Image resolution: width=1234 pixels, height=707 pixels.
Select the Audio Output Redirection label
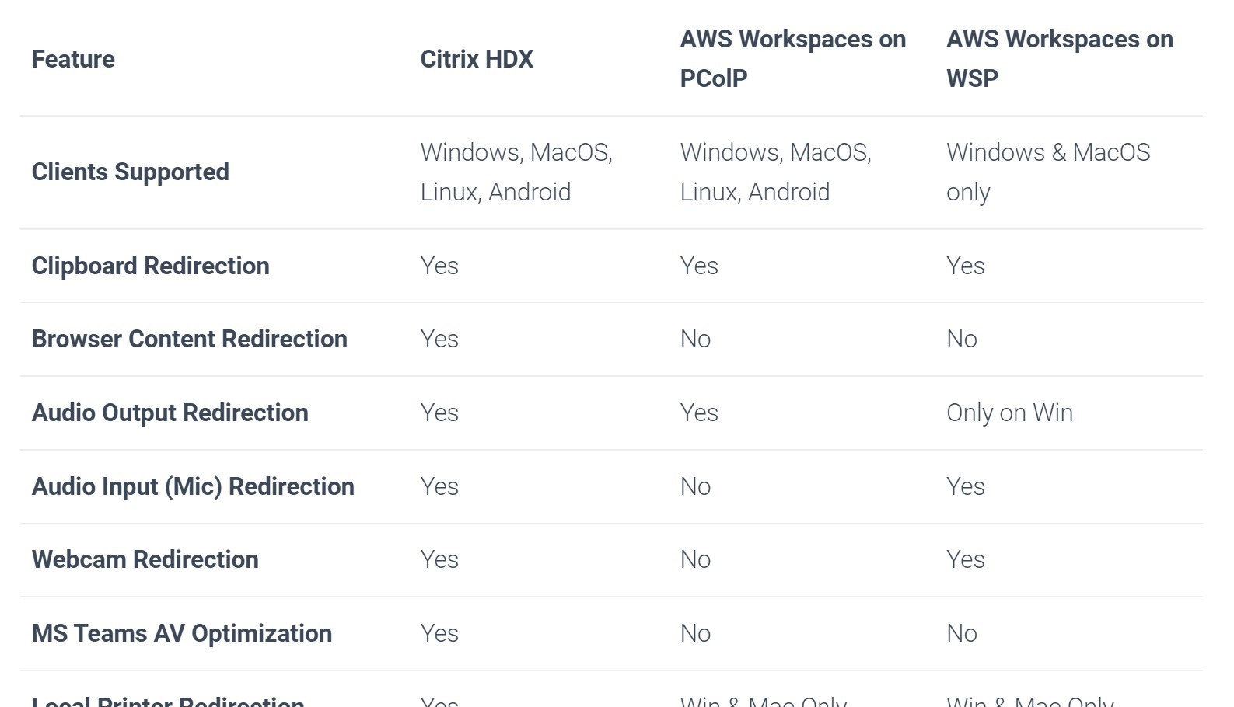point(170,413)
